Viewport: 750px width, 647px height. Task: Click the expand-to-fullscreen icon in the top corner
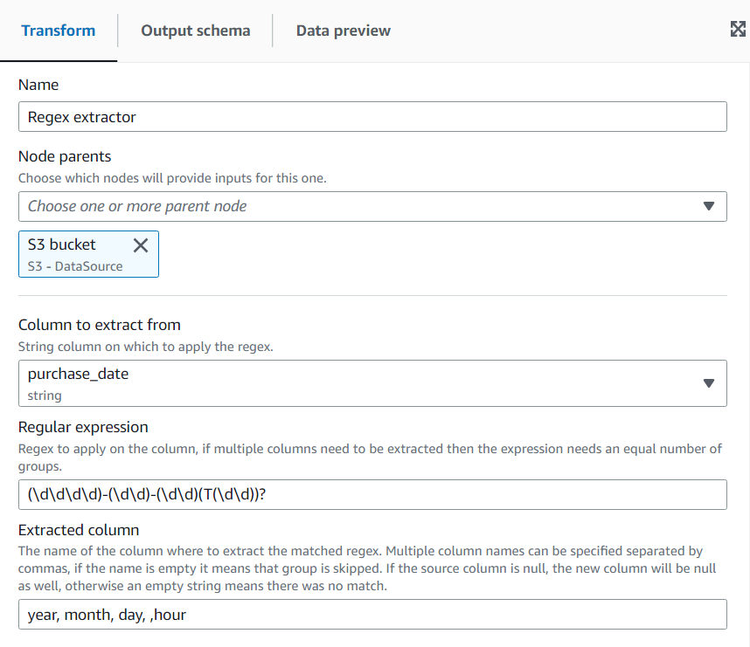(737, 28)
